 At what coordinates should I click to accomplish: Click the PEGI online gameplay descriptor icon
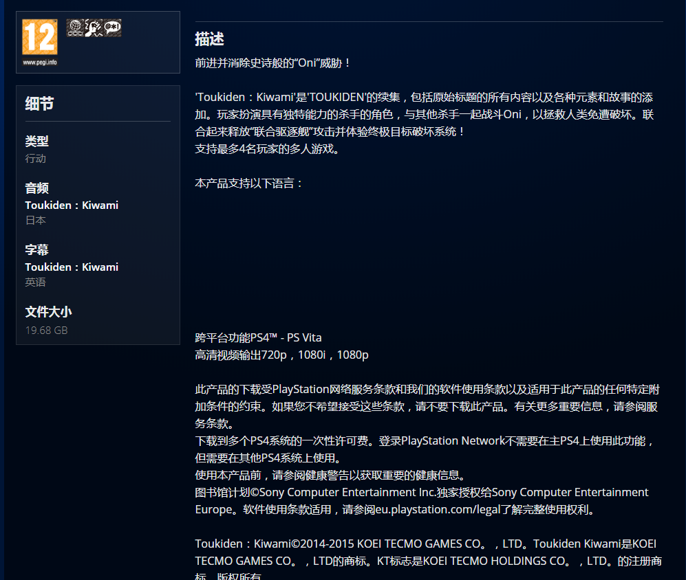[x=75, y=28]
